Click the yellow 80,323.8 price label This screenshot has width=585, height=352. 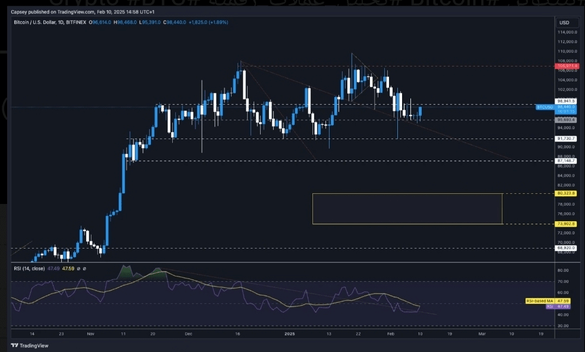(566, 194)
